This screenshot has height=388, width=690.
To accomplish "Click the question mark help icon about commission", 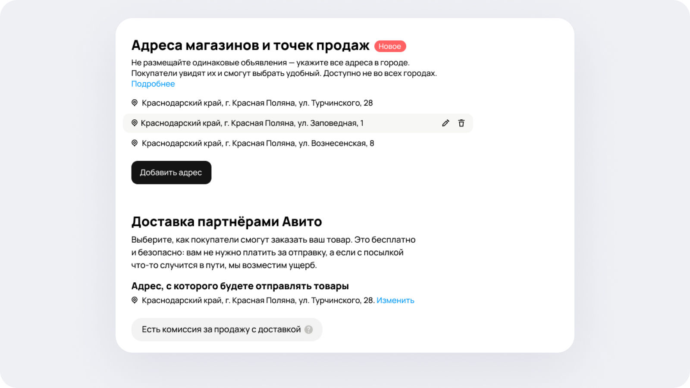I will [308, 330].
